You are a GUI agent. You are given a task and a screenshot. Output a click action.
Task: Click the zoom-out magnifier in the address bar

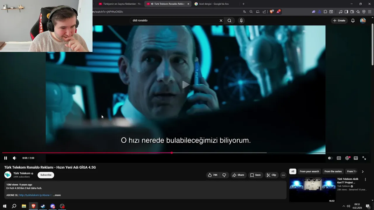[x=251, y=12]
